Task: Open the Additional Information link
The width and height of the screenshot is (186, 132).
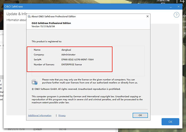Action: coord(40,115)
